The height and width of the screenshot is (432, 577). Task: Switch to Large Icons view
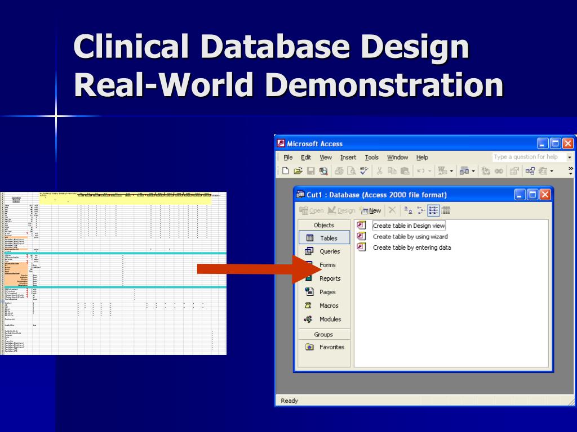[408, 210]
